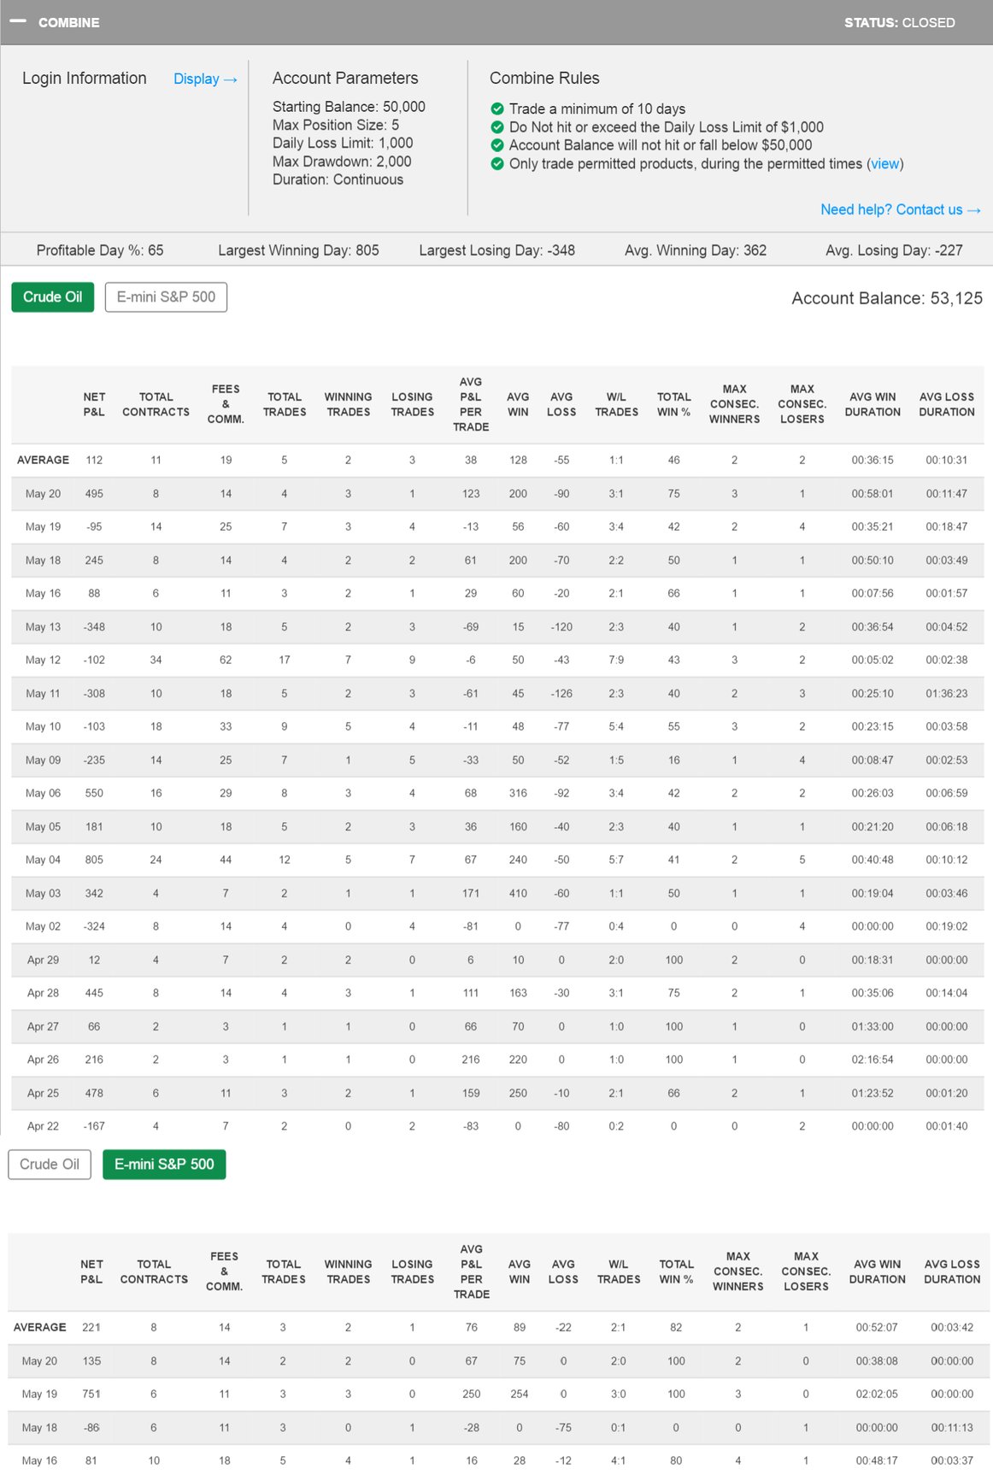The image size is (993, 1474).
Task: Click the check icon for Account Balance rule
Action: coord(497,145)
